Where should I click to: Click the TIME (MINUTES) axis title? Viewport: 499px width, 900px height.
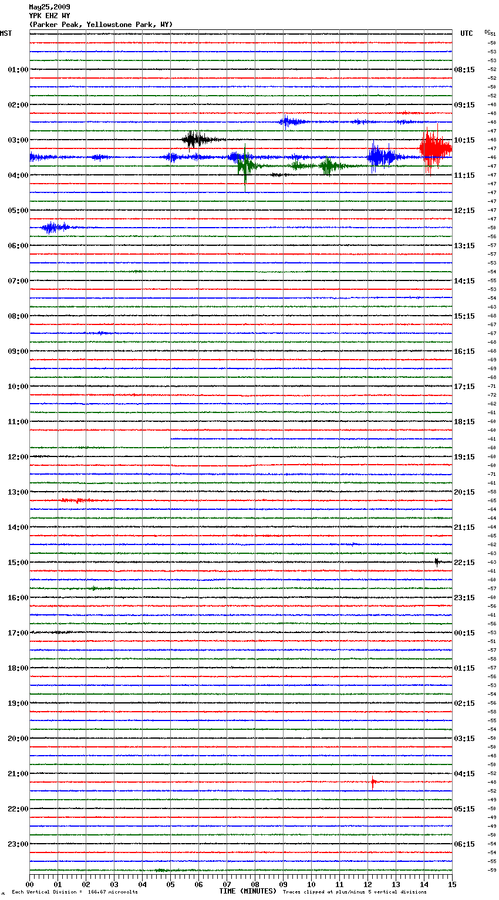(x=248, y=891)
